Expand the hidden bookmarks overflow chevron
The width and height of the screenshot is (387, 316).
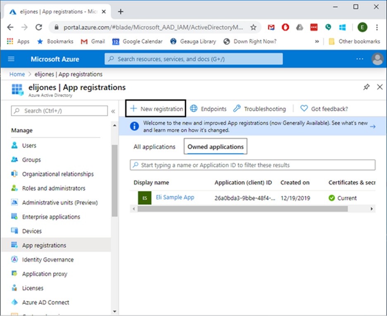point(317,41)
